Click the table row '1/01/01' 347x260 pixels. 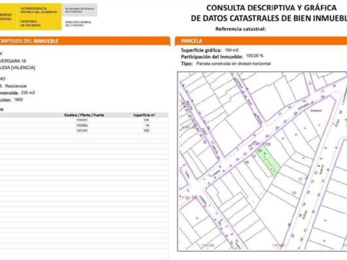point(84,131)
